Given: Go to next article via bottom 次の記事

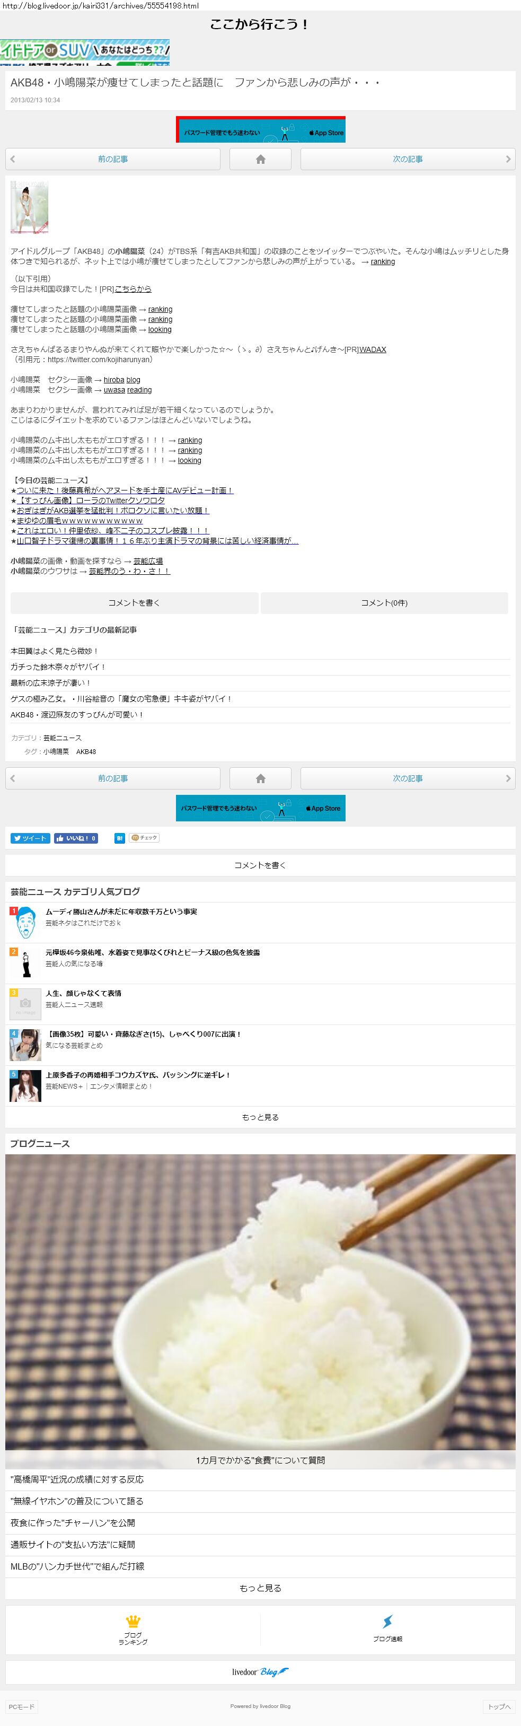Looking at the screenshot, I should coord(408,778).
